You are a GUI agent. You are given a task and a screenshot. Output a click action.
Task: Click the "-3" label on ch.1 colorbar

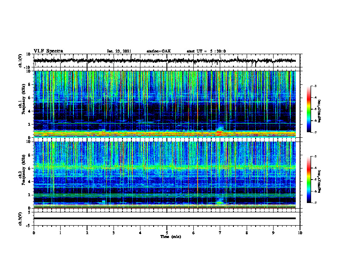(x=315, y=86)
